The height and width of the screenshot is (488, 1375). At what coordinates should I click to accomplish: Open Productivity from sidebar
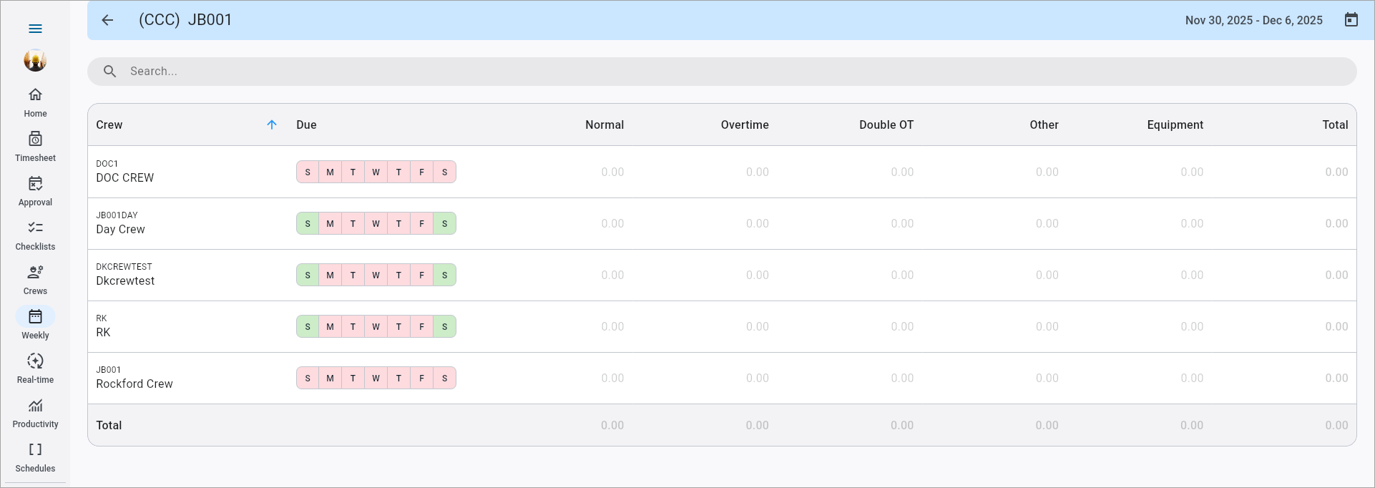35,414
